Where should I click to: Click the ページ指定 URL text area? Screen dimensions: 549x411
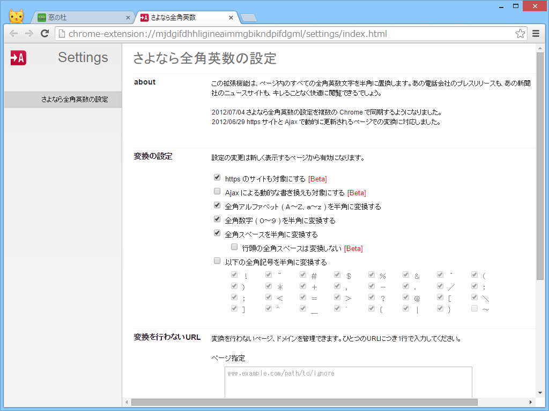[348, 382]
